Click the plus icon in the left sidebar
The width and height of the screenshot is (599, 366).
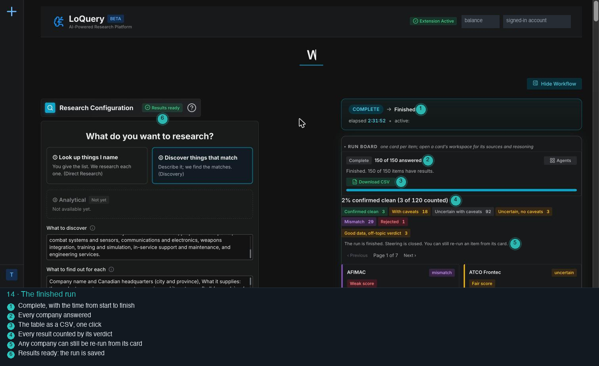tap(12, 11)
